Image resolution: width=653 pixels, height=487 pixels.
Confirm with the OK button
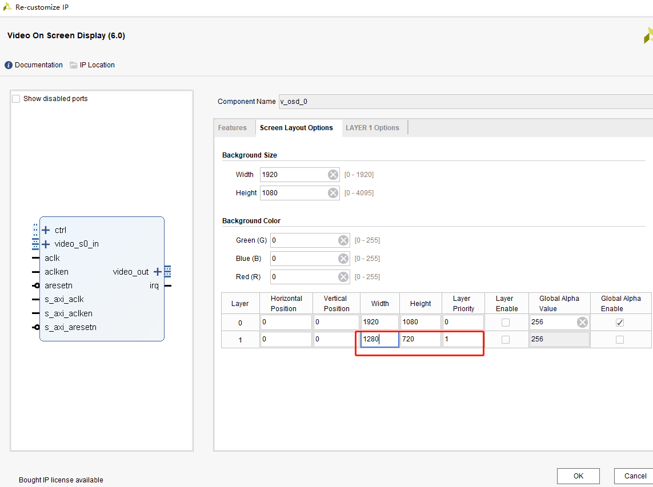tap(578, 476)
